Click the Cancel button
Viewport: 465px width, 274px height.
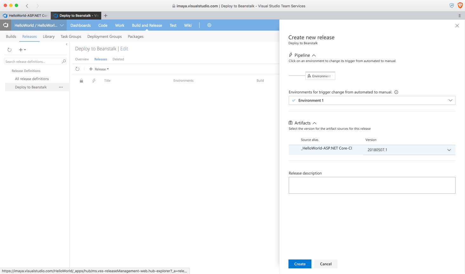pyautogui.click(x=326, y=264)
